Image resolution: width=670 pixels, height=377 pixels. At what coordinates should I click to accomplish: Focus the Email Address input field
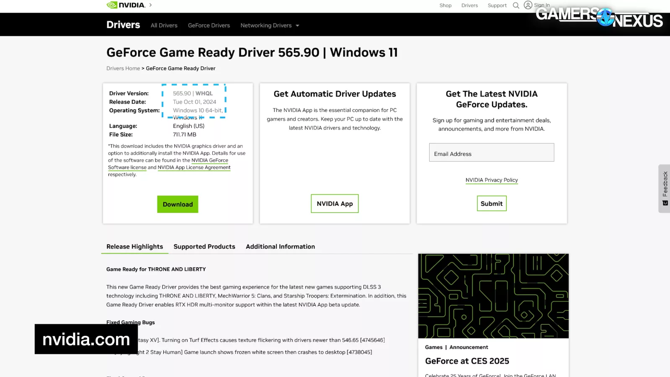tap(491, 153)
